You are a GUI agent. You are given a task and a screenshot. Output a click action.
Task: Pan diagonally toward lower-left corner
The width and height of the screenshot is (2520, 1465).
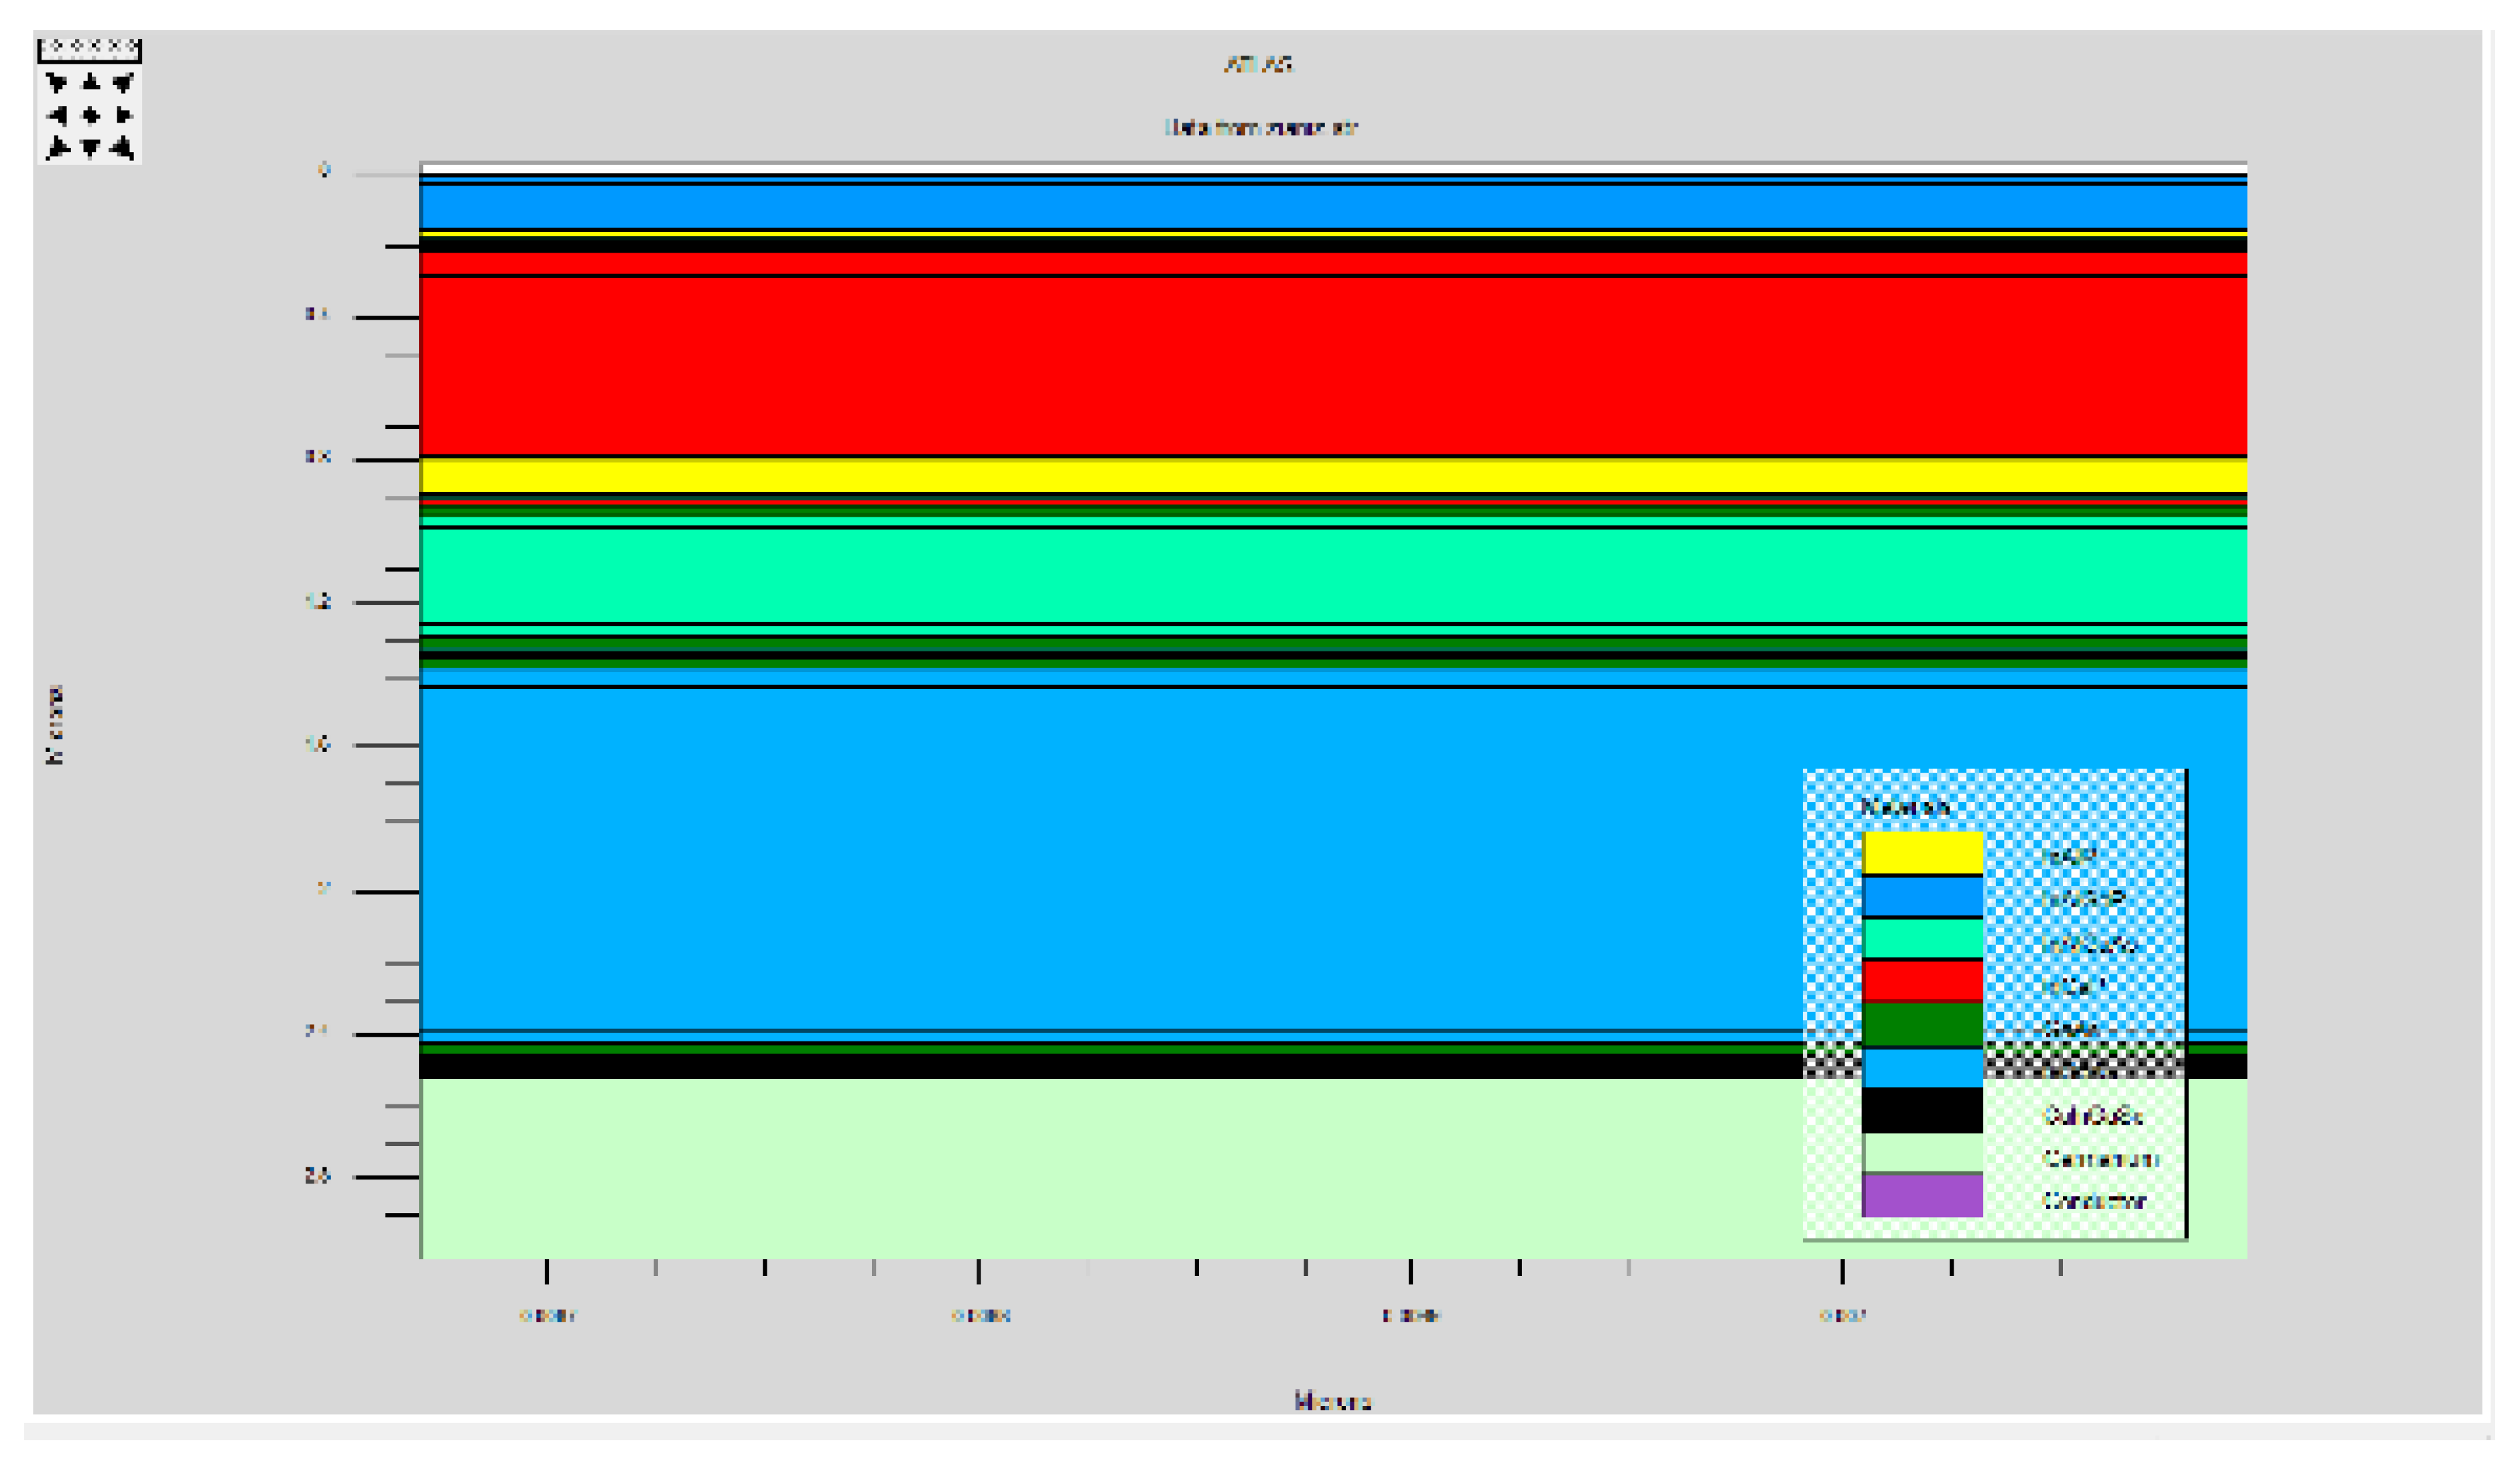[57, 149]
